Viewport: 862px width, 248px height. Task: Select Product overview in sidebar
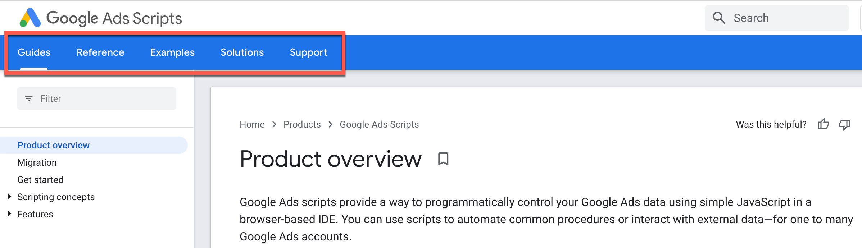click(x=94, y=145)
